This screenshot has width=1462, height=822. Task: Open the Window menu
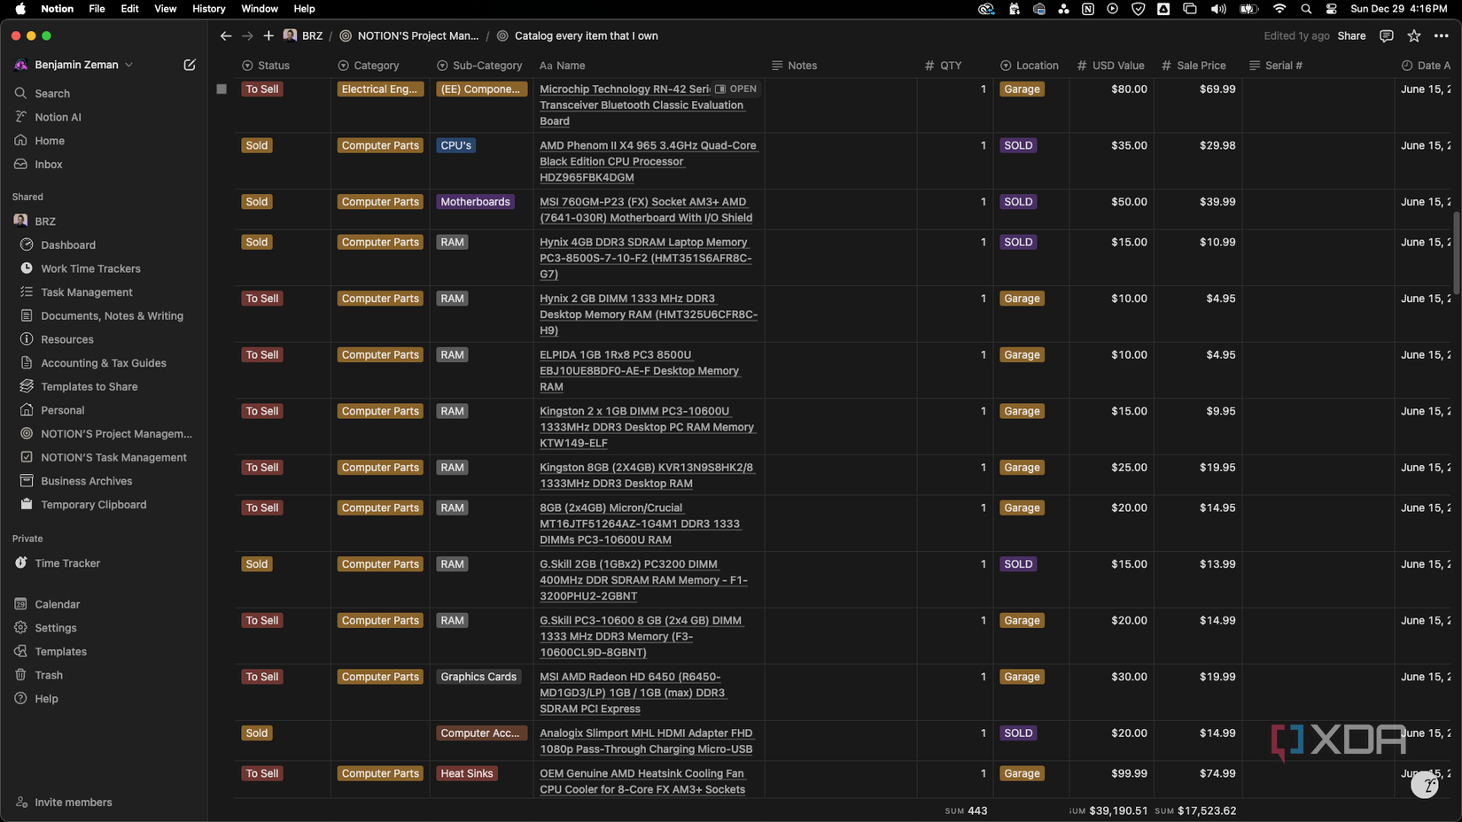click(x=260, y=9)
